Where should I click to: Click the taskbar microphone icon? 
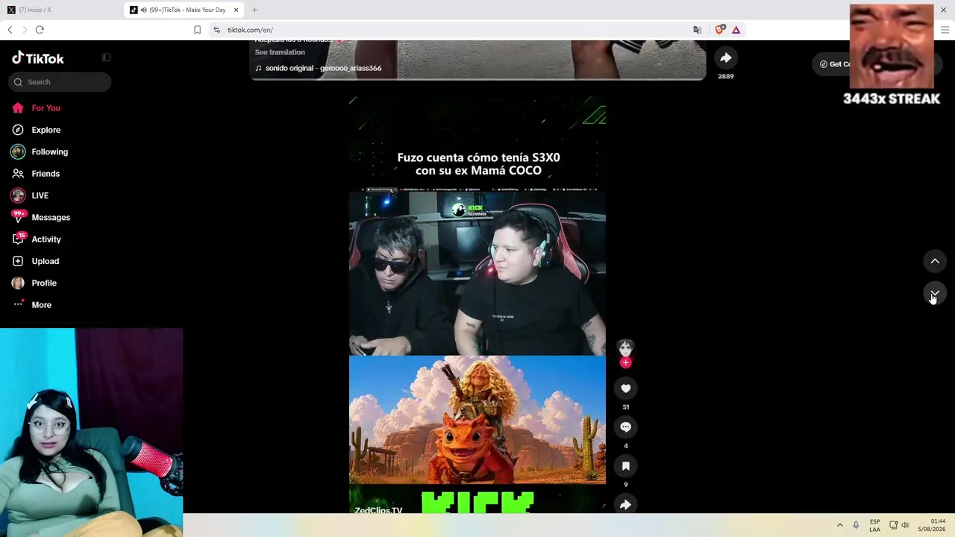pyautogui.click(x=856, y=525)
